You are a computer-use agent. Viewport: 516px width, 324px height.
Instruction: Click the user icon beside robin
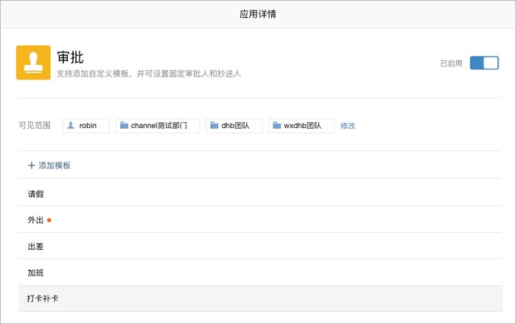pos(71,125)
